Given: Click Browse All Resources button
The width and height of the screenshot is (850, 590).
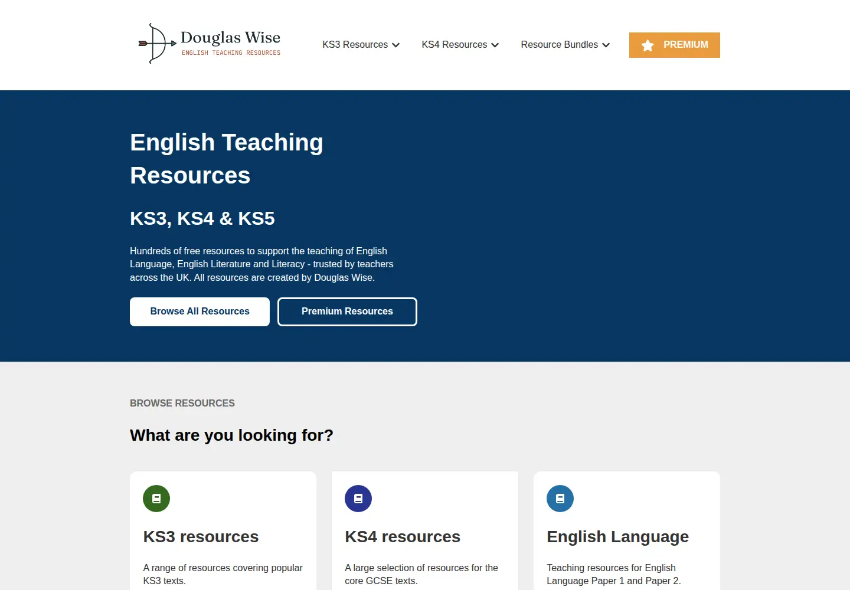Looking at the screenshot, I should pos(200,312).
